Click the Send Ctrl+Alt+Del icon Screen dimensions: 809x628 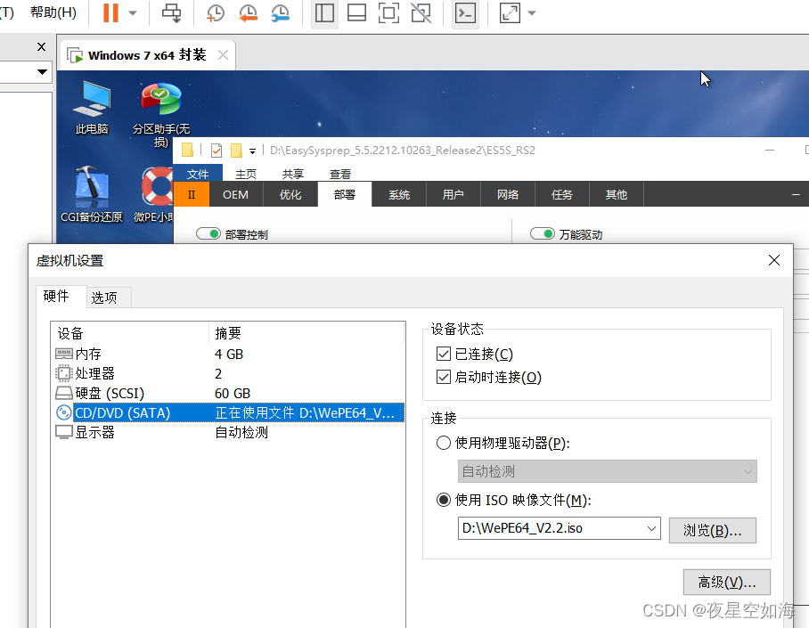(x=171, y=12)
